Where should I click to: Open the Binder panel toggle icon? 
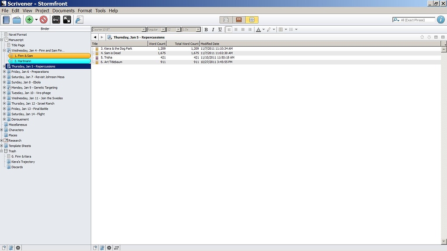click(6, 20)
